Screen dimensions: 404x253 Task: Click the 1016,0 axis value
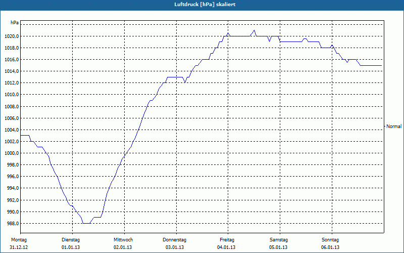12,60
